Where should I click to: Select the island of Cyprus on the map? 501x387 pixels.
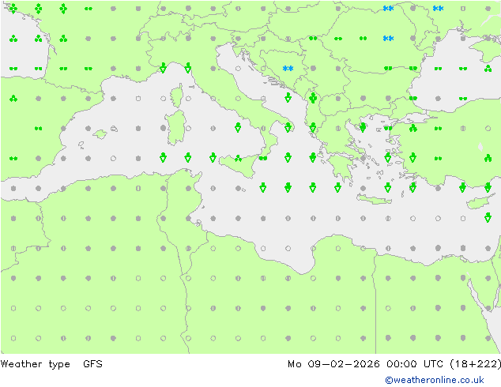[480, 203]
